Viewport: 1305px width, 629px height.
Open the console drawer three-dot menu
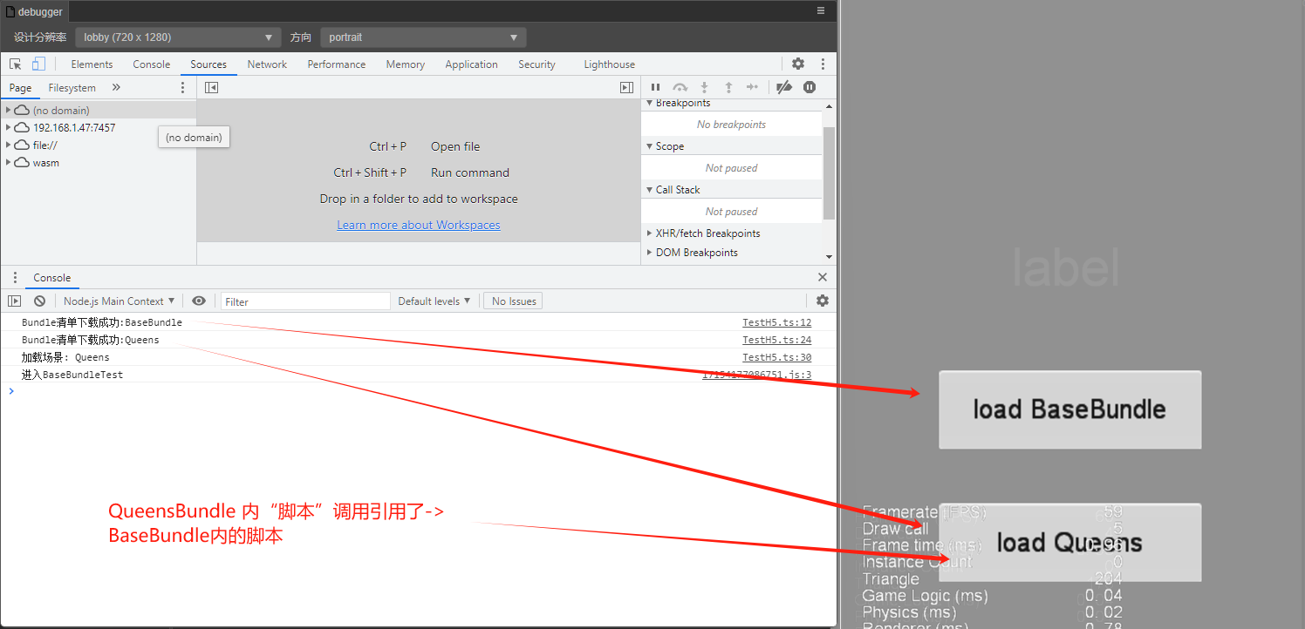(15, 277)
